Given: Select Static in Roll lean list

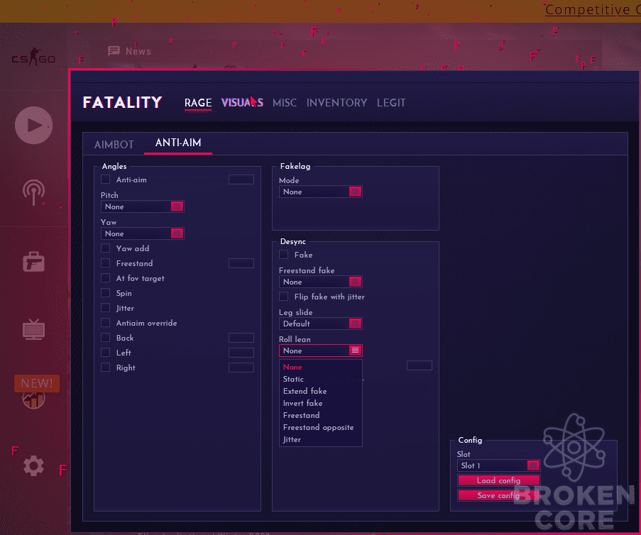Looking at the screenshot, I should click(x=293, y=380).
